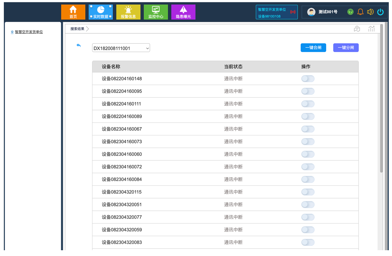Open the DX182008111001 dropdown

click(x=121, y=48)
